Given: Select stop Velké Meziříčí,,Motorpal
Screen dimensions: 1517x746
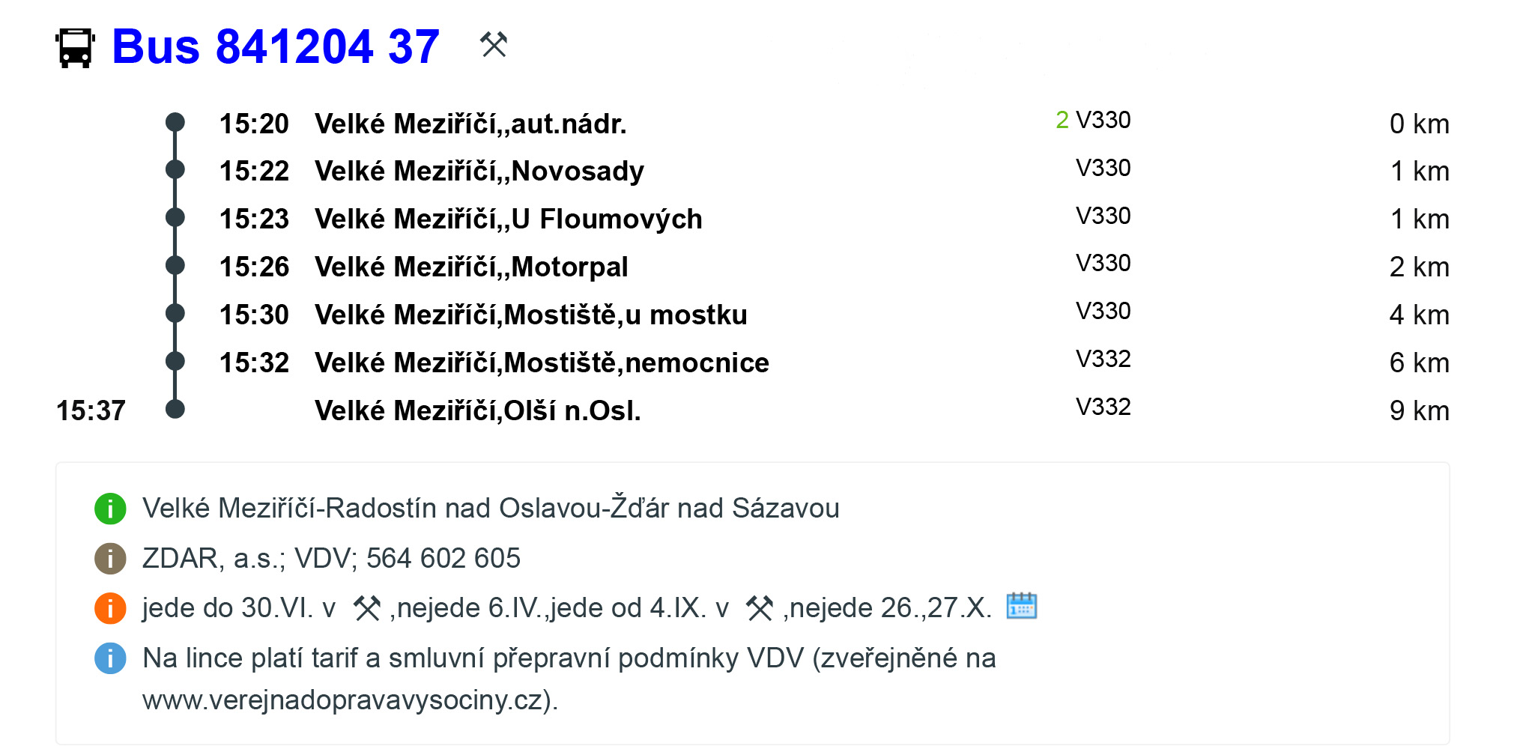Looking at the screenshot, I should click(x=471, y=267).
